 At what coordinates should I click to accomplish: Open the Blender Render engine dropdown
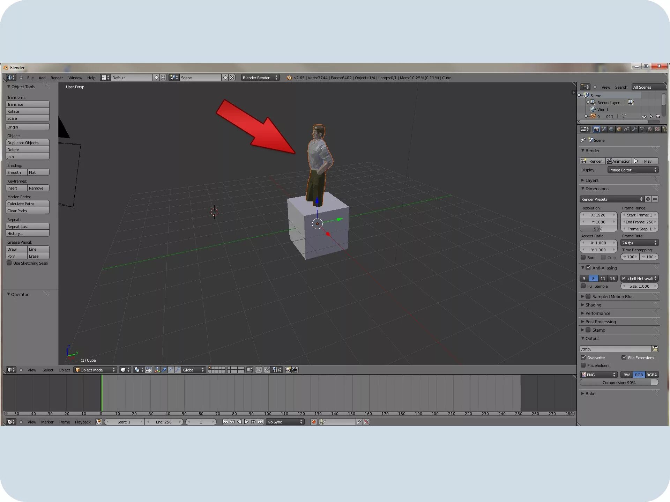(260, 77)
